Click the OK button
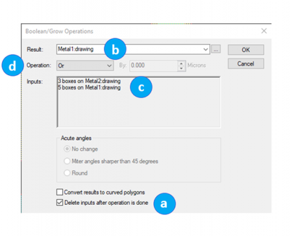 246,50
